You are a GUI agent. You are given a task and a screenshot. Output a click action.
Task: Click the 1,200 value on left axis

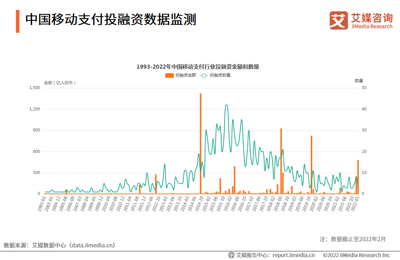(x=35, y=109)
